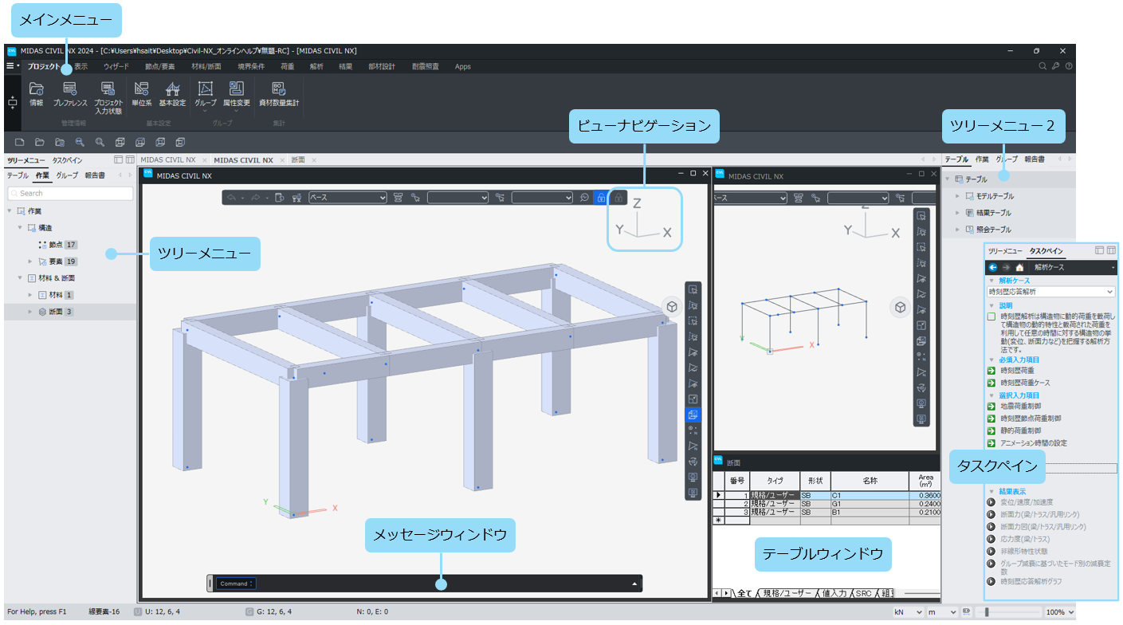
Task: Click the back arrow in the タスクペイン
Action: 993,267
